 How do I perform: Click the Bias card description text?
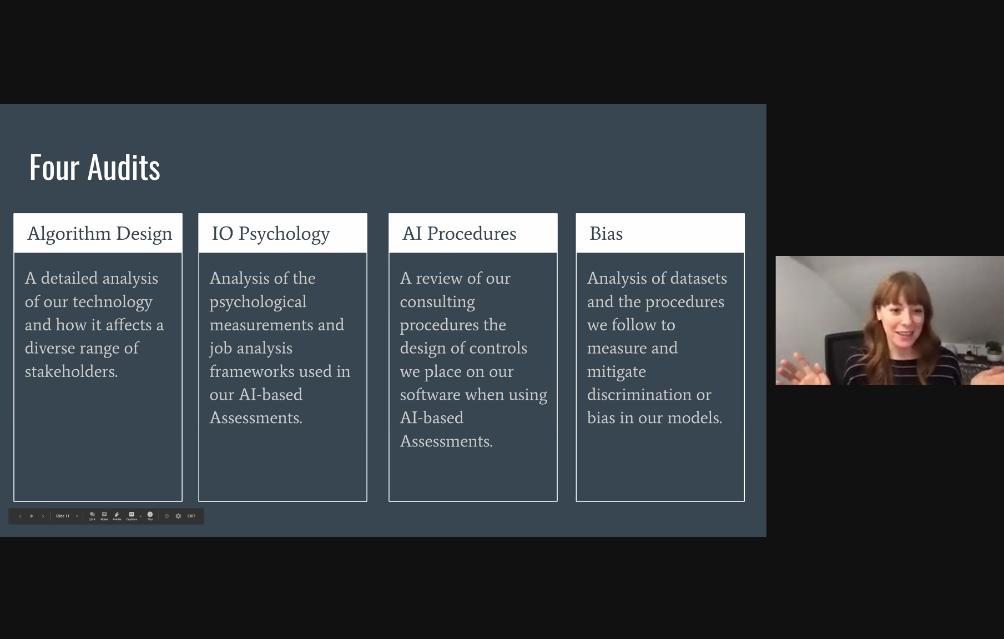coord(657,348)
